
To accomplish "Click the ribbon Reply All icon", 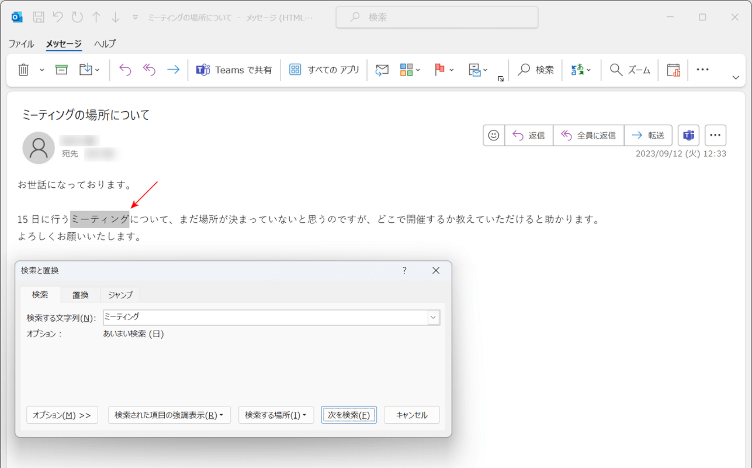I will click(x=150, y=70).
